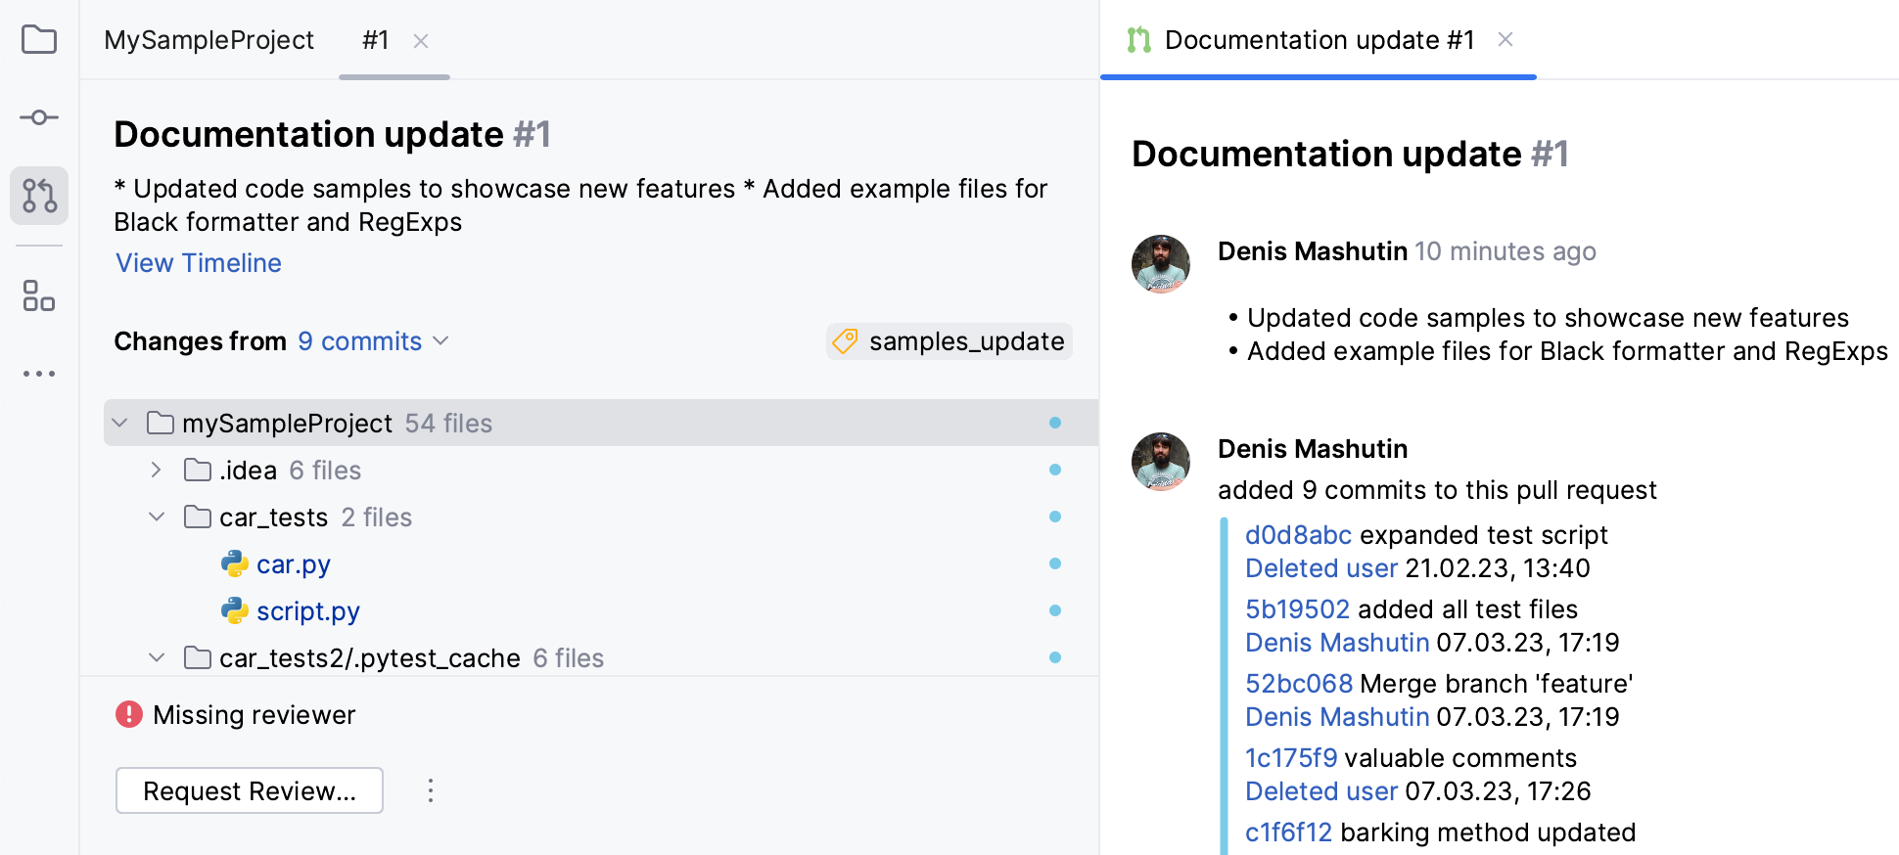Click the .idea folder icon

coord(198,470)
